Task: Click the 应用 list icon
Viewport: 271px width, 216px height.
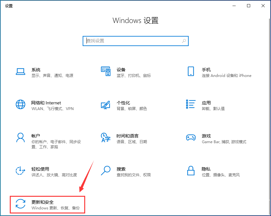Action: click(191, 104)
